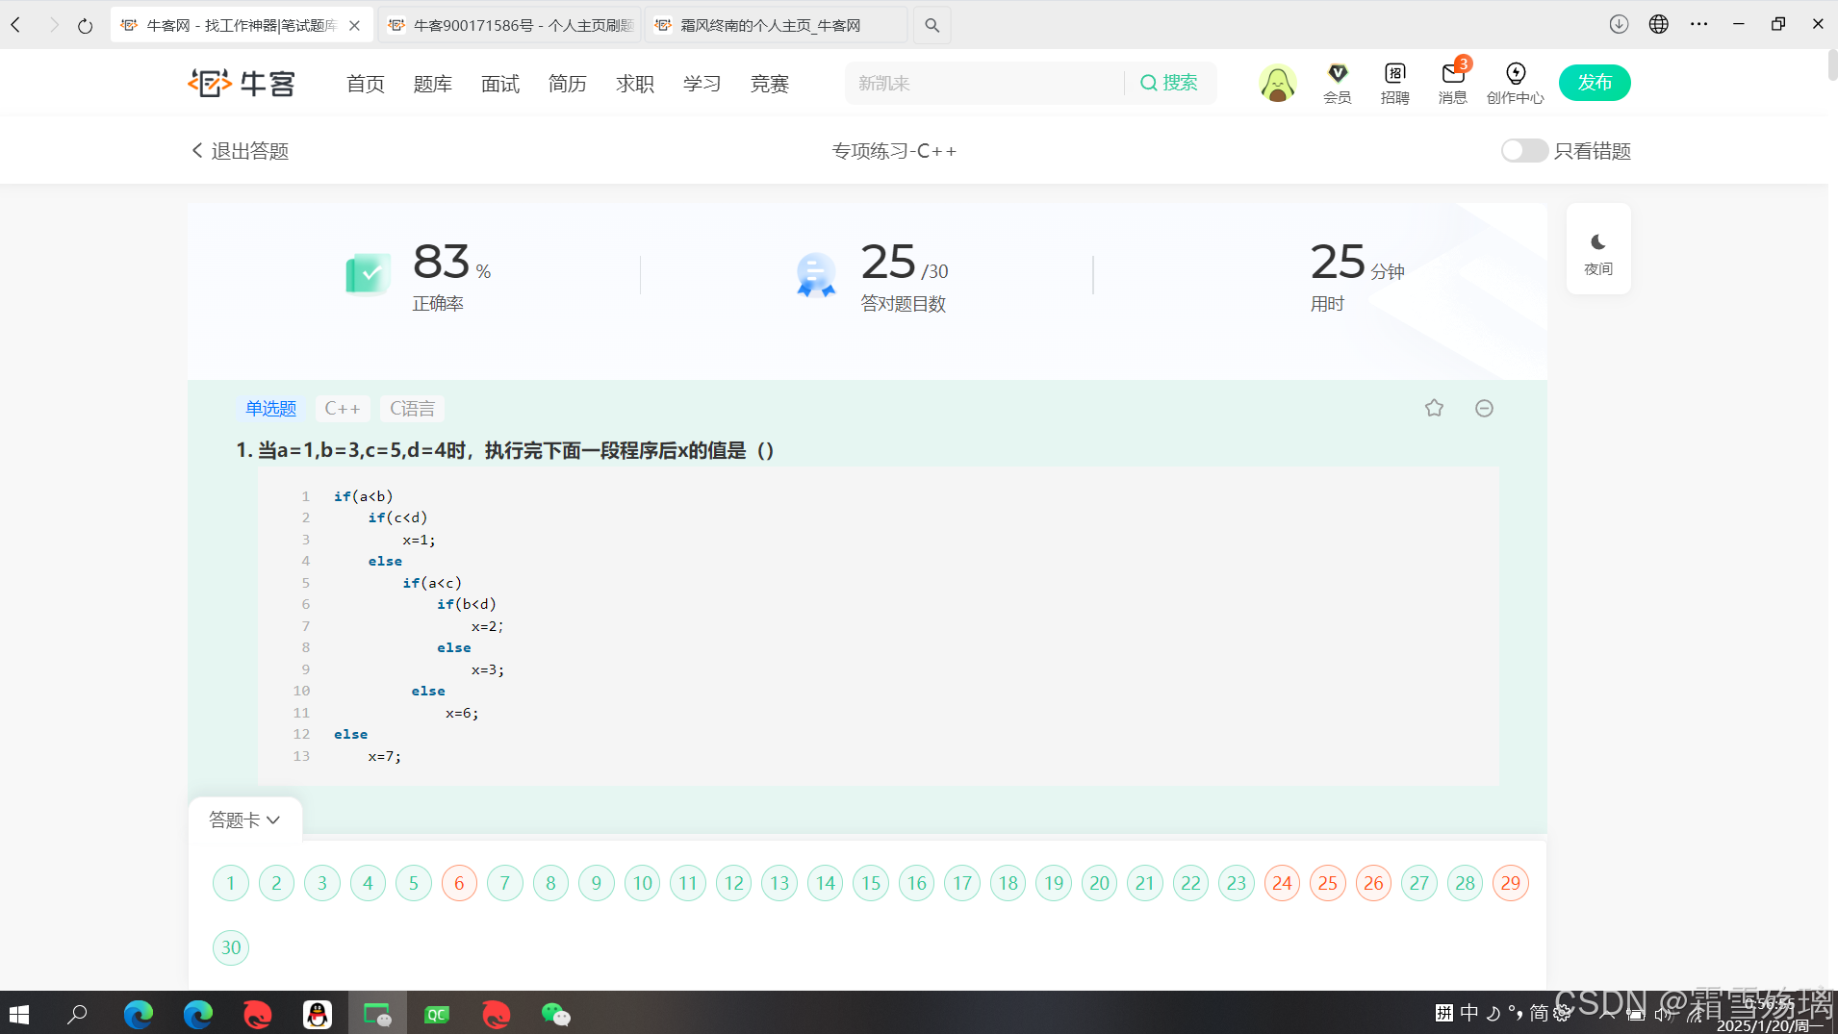Select question 18 in answer card
The height and width of the screenshot is (1034, 1838).
point(1008,883)
